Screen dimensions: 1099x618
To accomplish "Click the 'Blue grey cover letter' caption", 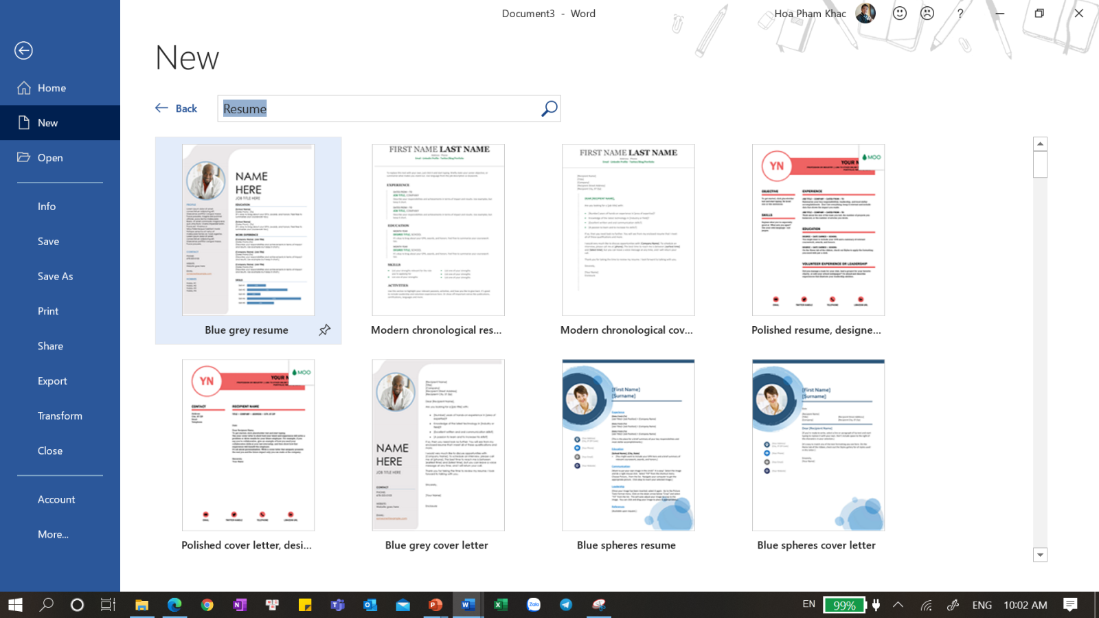I will [x=437, y=545].
